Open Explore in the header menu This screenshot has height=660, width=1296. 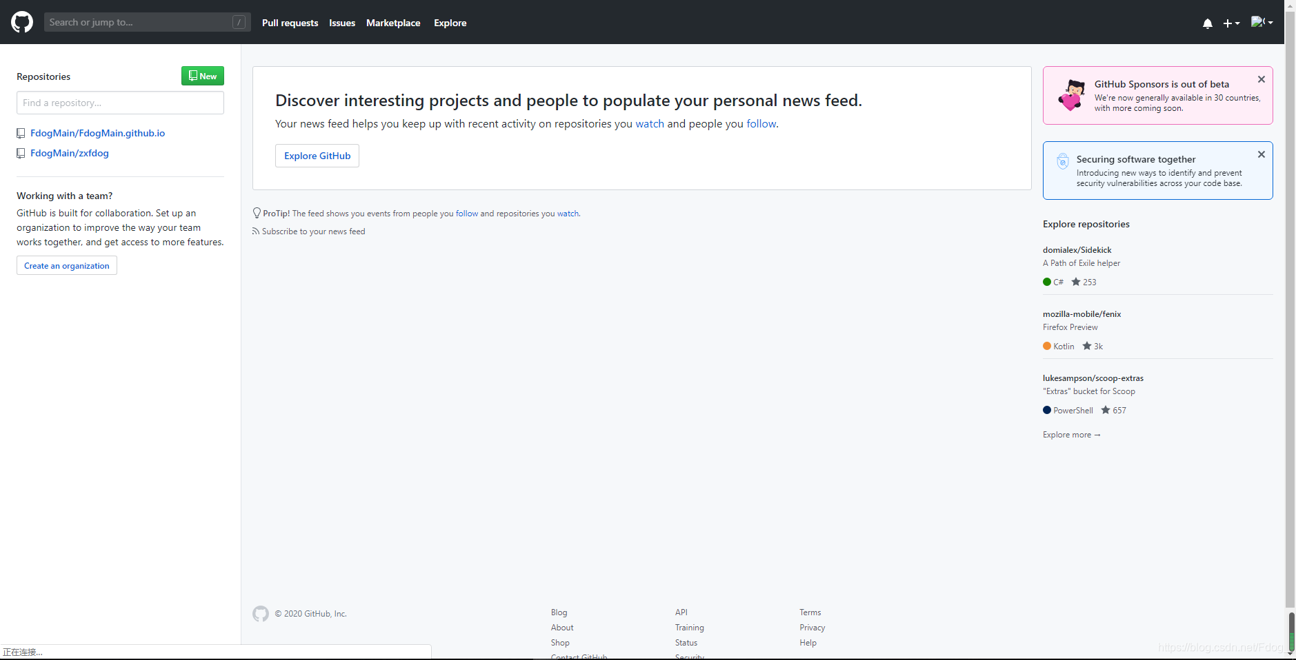click(x=450, y=23)
